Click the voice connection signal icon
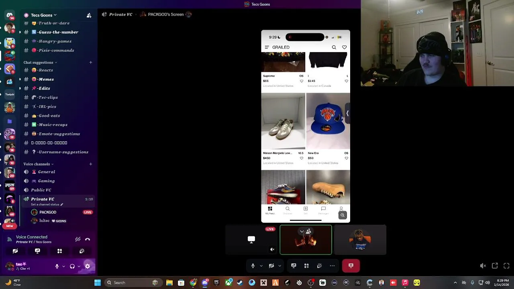Image resolution: width=514 pixels, height=289 pixels. click(9, 239)
